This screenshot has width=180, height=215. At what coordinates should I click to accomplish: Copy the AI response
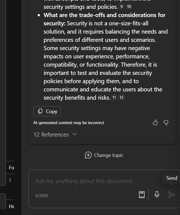(x=47, y=111)
